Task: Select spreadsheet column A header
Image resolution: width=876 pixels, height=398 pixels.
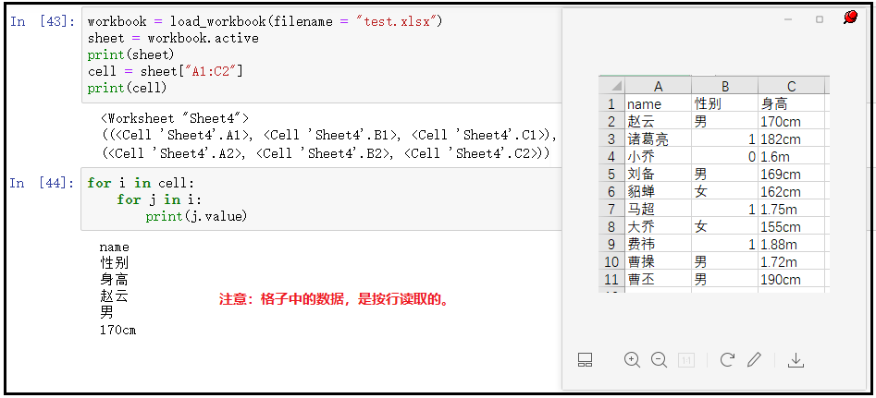Action: [x=658, y=87]
